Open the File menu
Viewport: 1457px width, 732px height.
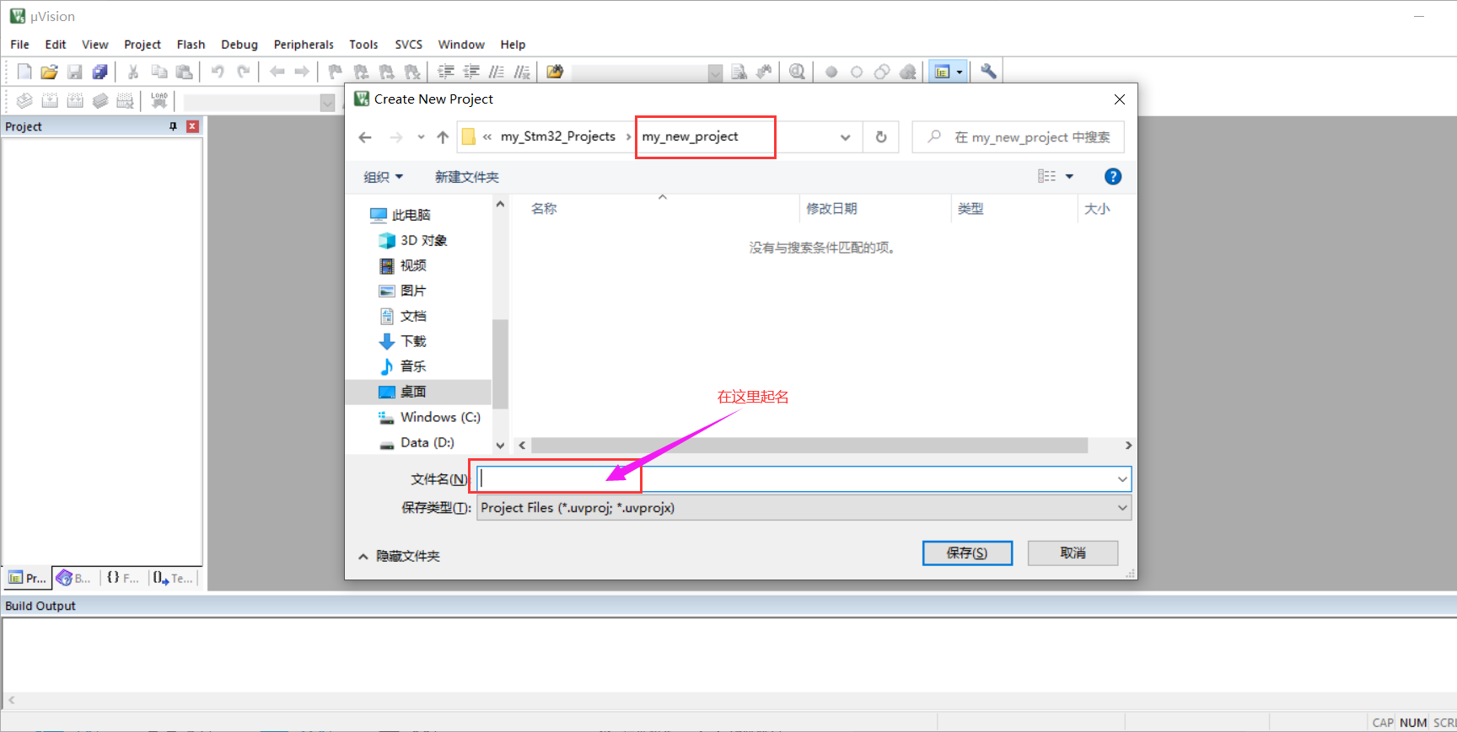click(x=19, y=45)
